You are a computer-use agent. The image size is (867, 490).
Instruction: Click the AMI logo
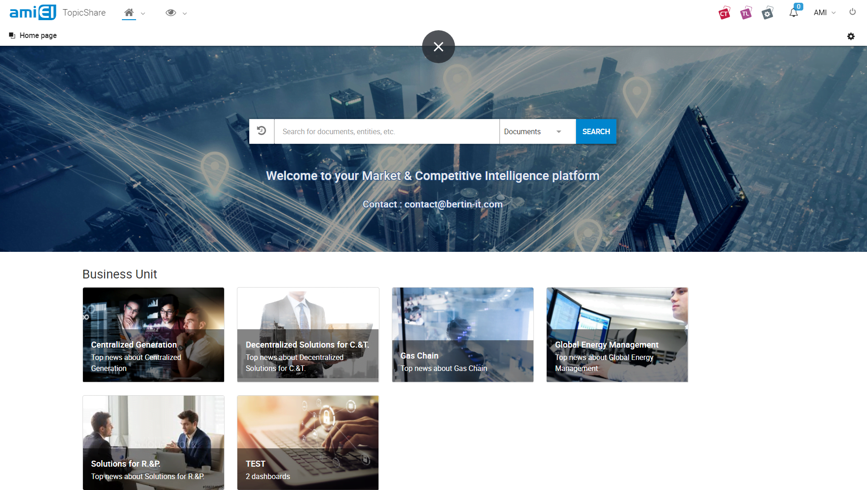click(x=33, y=12)
